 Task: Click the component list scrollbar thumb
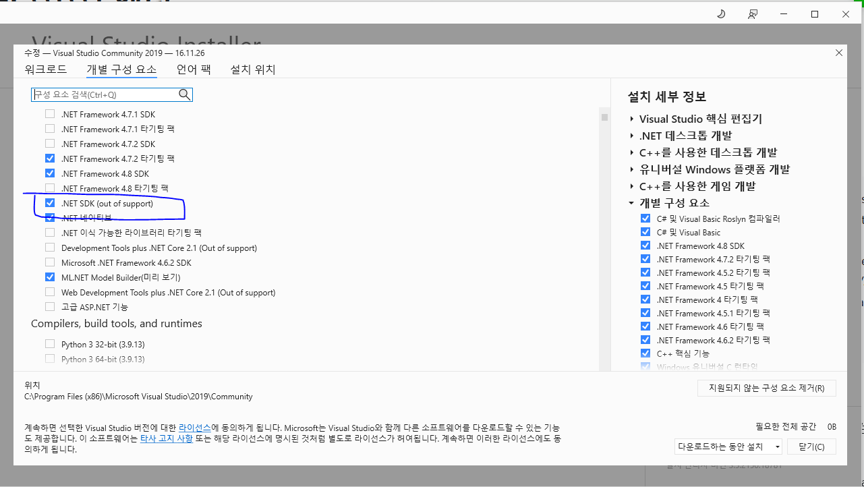(604, 117)
